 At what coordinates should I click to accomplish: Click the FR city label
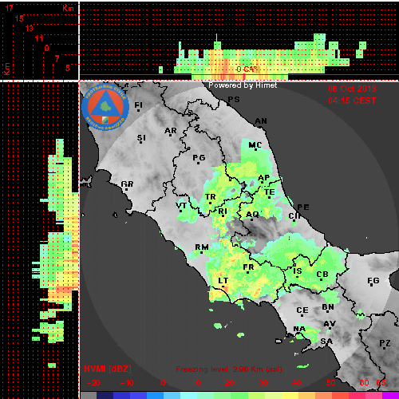click(248, 267)
